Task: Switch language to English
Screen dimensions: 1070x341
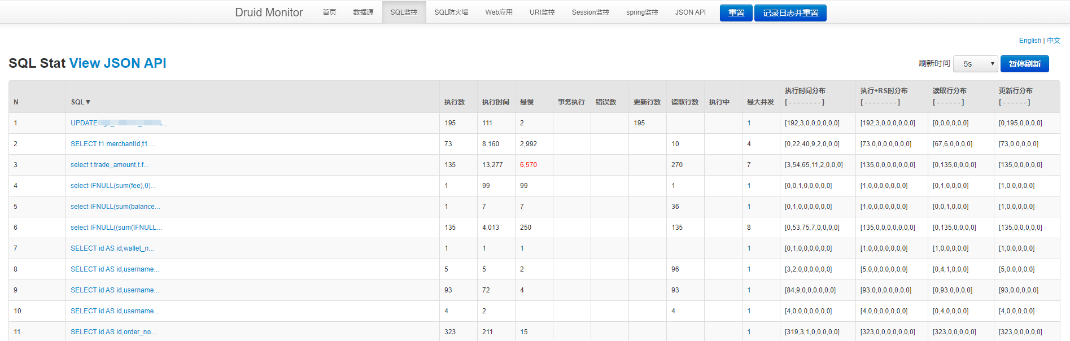Action: pos(1030,41)
